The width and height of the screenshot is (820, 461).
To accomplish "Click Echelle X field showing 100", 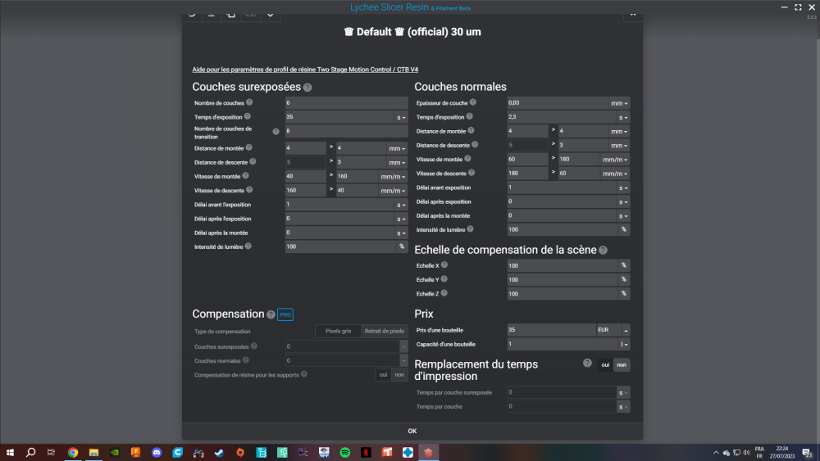I will point(563,266).
